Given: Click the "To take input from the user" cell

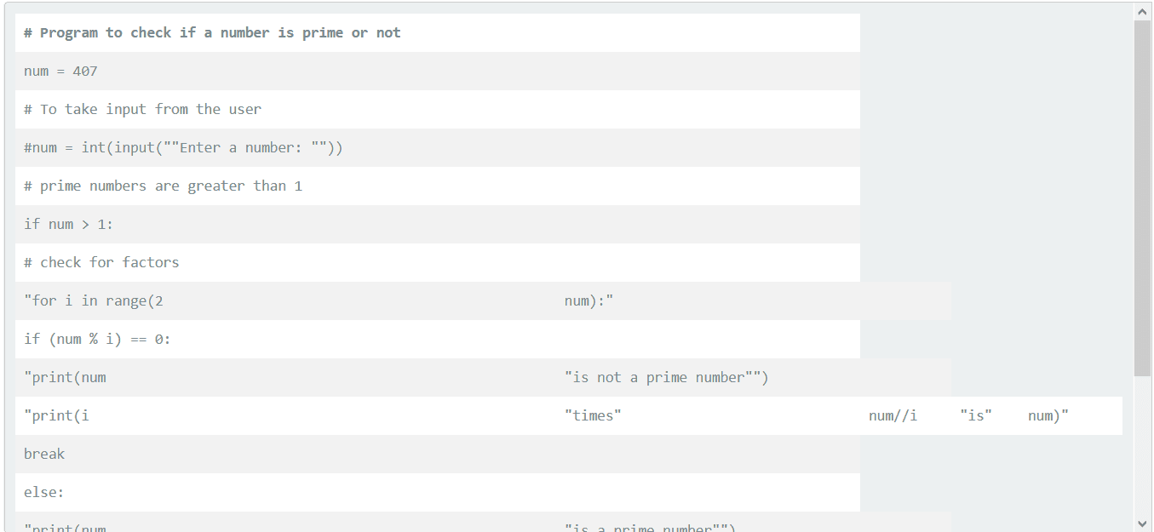Looking at the screenshot, I should tap(142, 110).
